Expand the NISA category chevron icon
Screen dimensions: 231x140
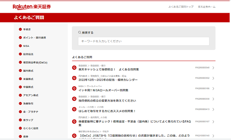20,46
